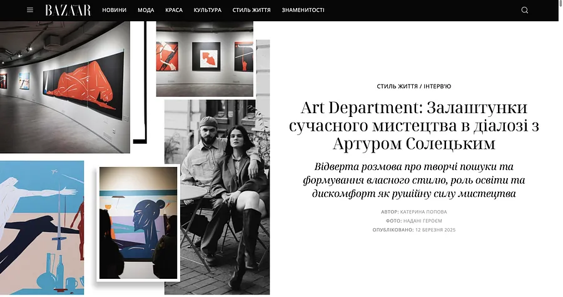The width and height of the screenshot is (563, 297).
Task: Click publication date 12 березня 2025
Action: click(x=435, y=230)
